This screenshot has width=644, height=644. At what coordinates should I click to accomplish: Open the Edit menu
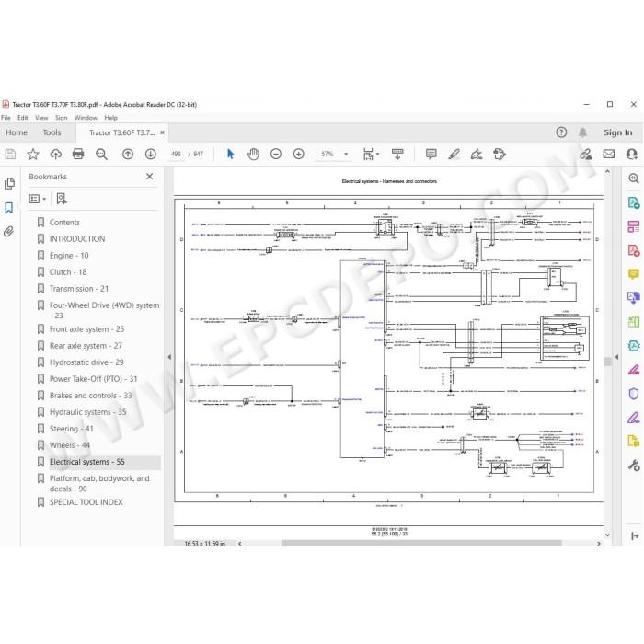click(23, 118)
